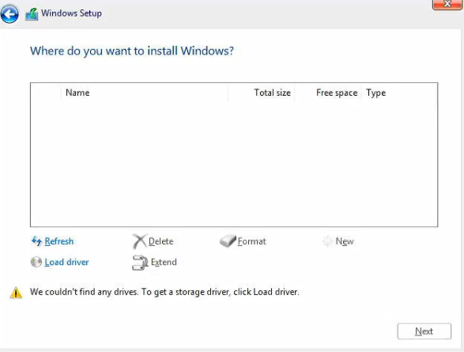This screenshot has width=464, height=352.
Task: Click the Windows Setup title icon
Action: tap(32, 14)
